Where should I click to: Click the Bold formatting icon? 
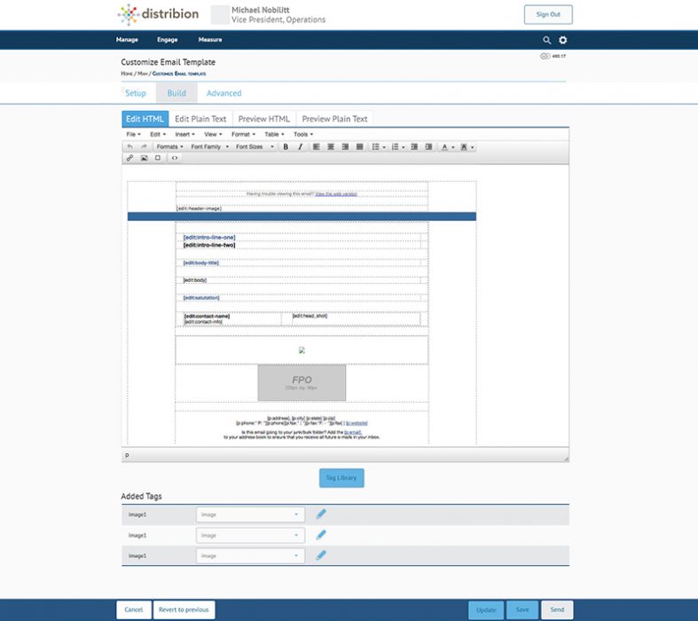[286, 146]
